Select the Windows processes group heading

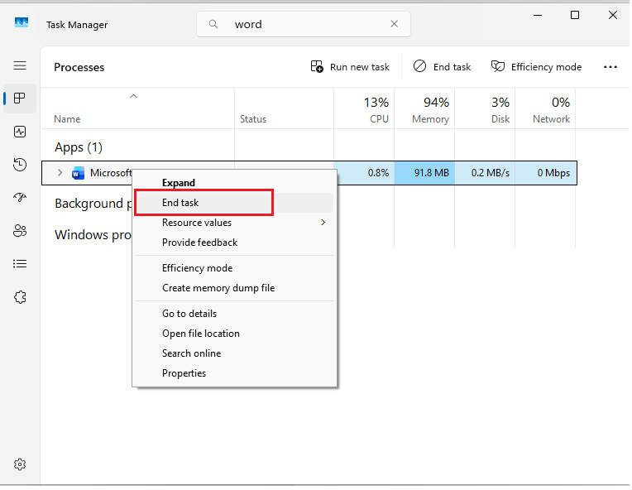point(93,235)
